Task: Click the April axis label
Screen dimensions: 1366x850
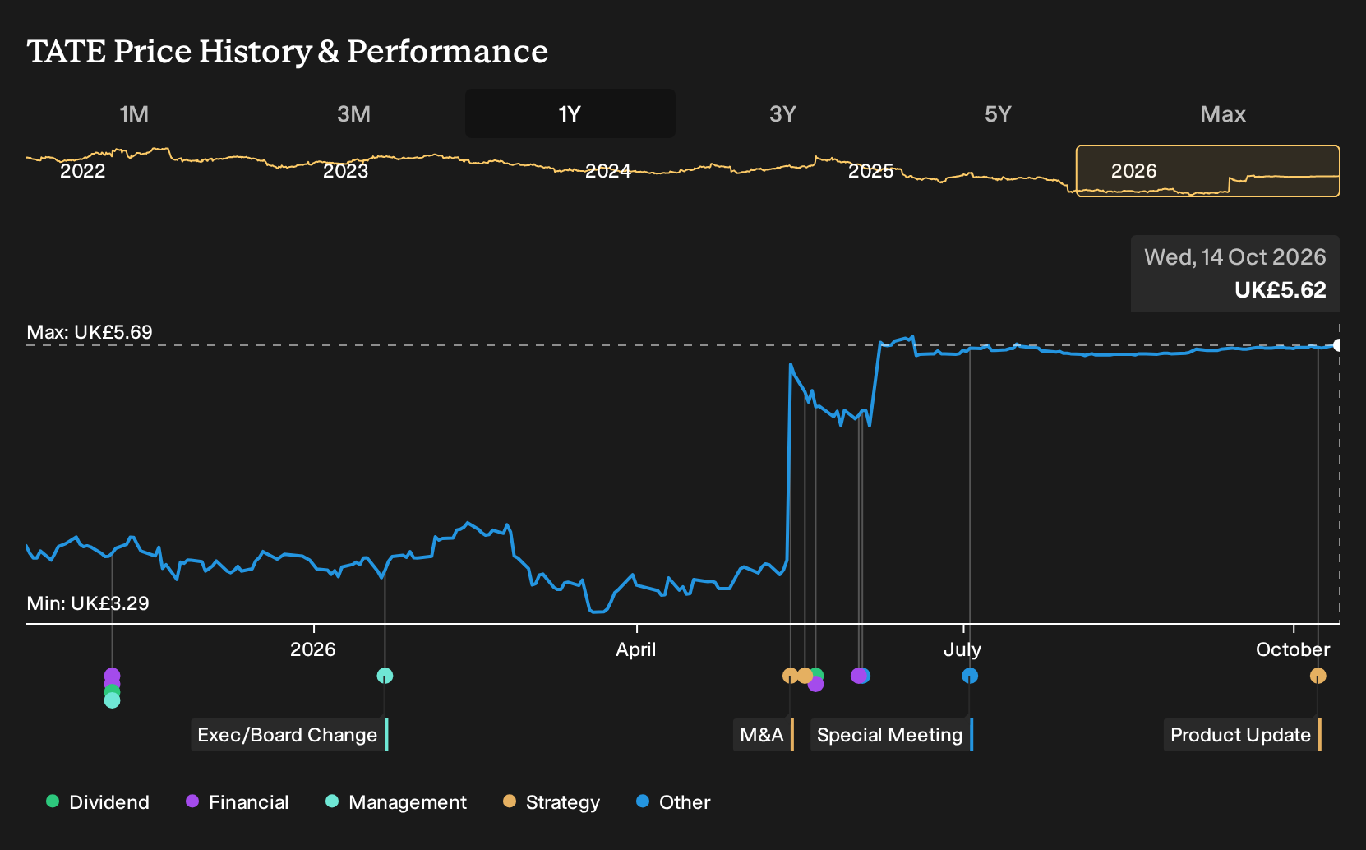Action: (x=636, y=649)
